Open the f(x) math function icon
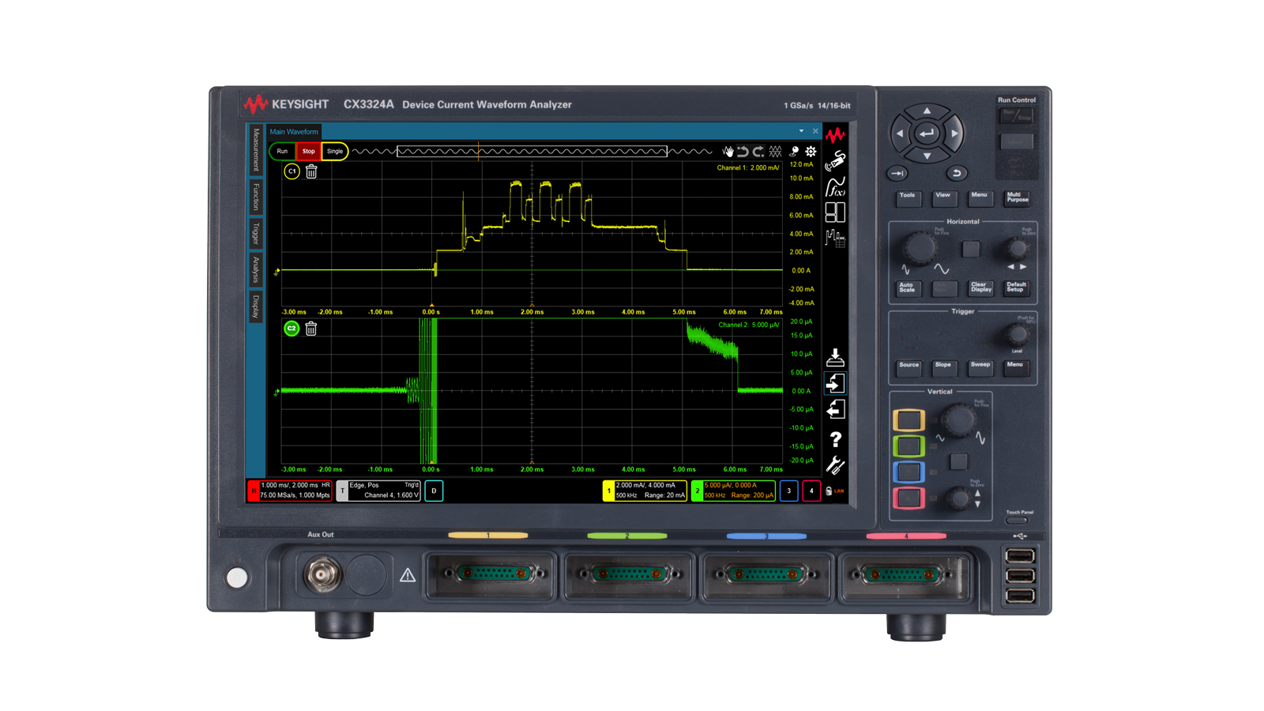Image resolution: width=1264 pixels, height=711 pixels. click(835, 186)
